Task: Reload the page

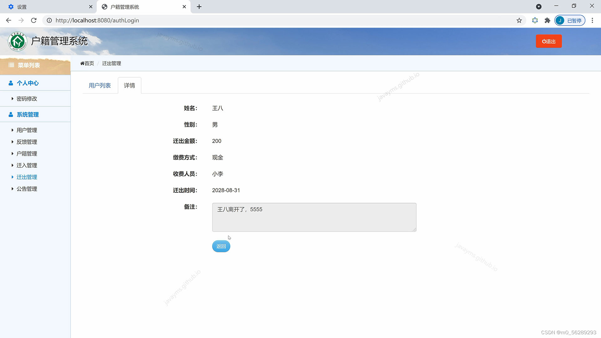Action: (34, 20)
